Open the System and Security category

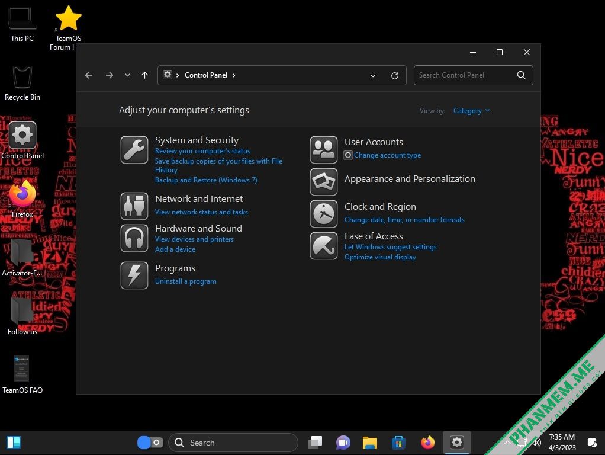coord(197,140)
